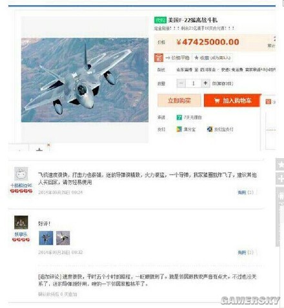284x308 pixels.
Task: View first attached blue jet review thumbnail
Action: click(x=46, y=238)
